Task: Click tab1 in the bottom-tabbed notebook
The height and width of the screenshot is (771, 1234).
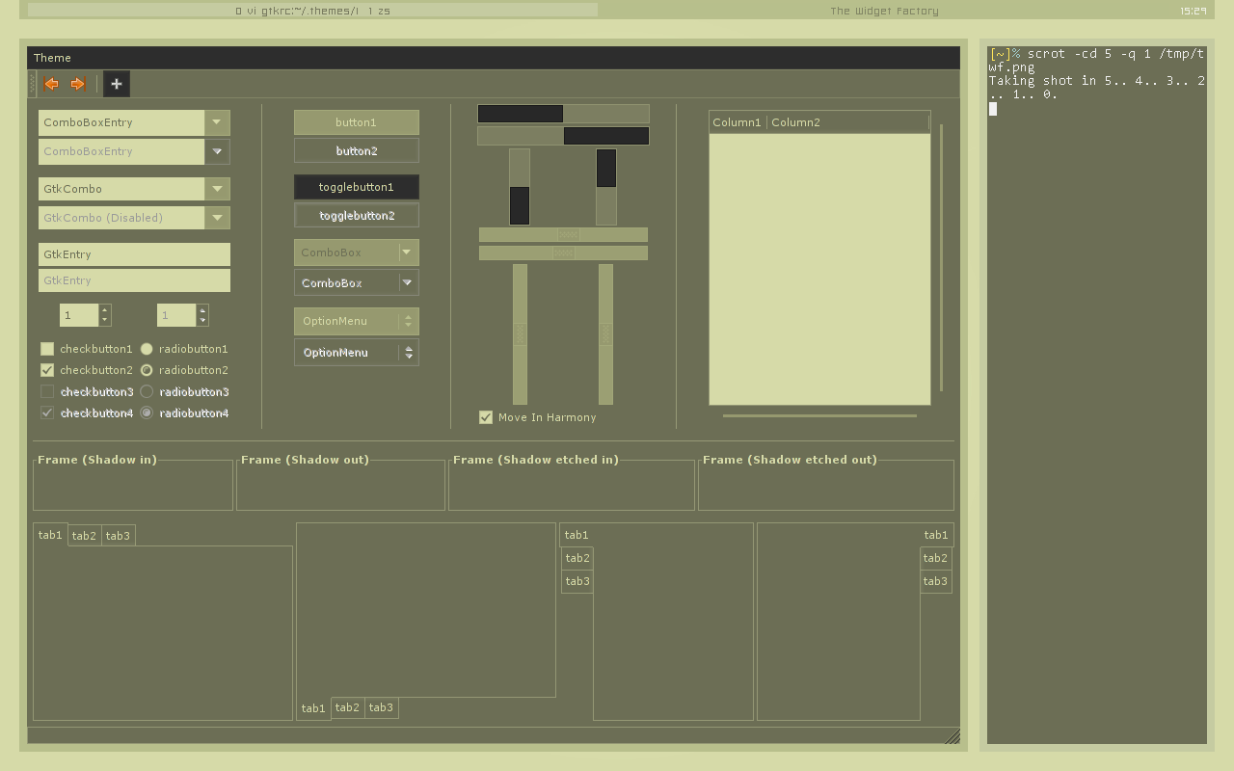Action: click(313, 708)
